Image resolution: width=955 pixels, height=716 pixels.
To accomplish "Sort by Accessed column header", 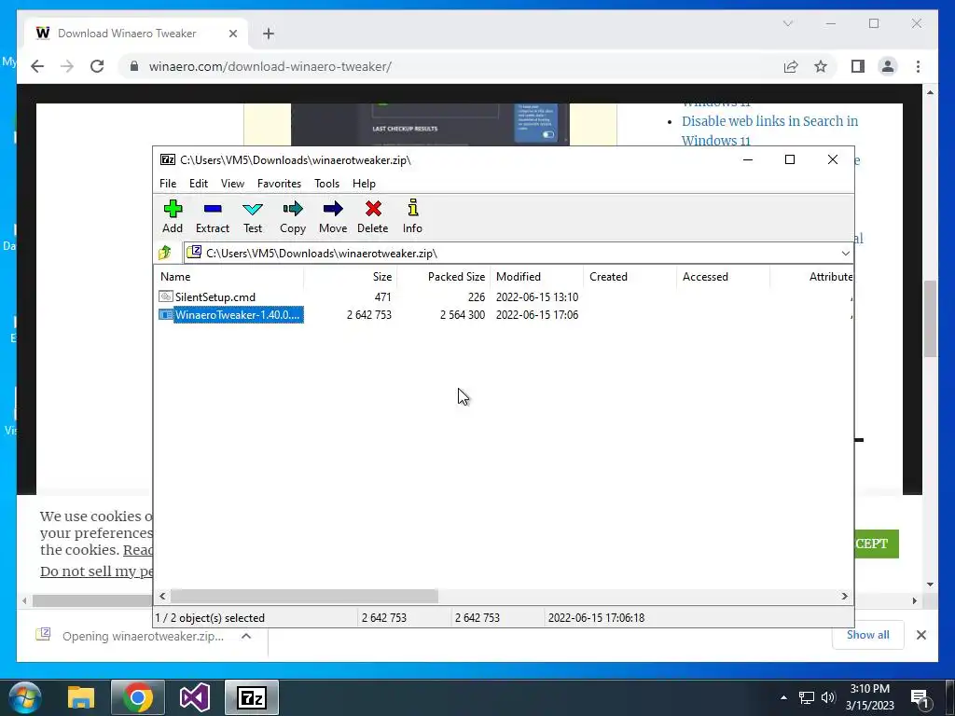I will [723, 276].
